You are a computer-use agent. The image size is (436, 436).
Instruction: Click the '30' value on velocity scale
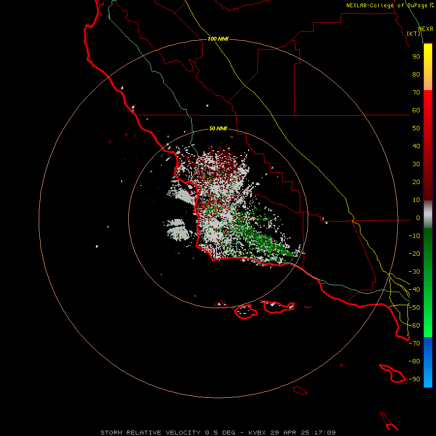[x=416, y=164]
